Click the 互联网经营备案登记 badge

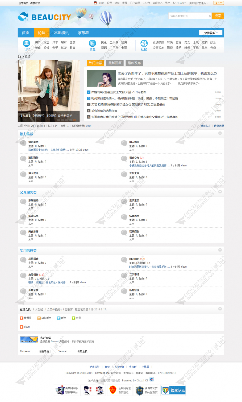point(120,390)
